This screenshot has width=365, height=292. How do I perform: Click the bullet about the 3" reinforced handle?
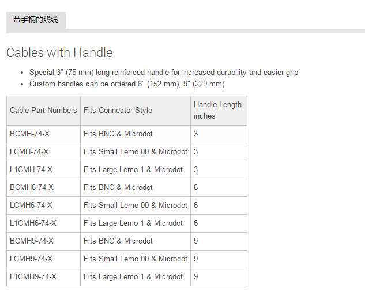click(164, 73)
